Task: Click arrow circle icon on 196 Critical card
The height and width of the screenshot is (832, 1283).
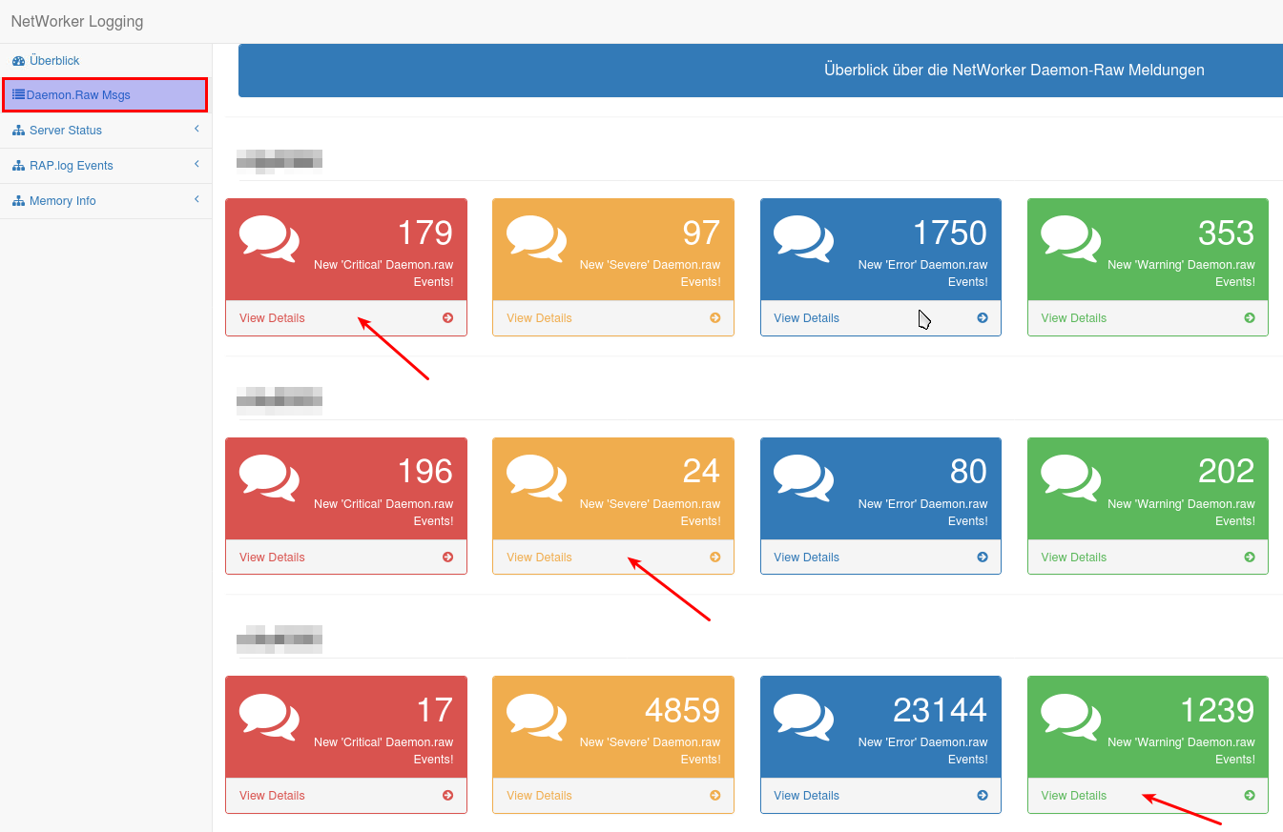Action: click(x=448, y=558)
